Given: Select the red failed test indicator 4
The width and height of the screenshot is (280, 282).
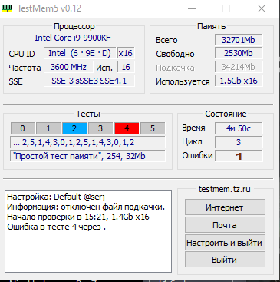Looking at the screenshot, I should (127, 128).
